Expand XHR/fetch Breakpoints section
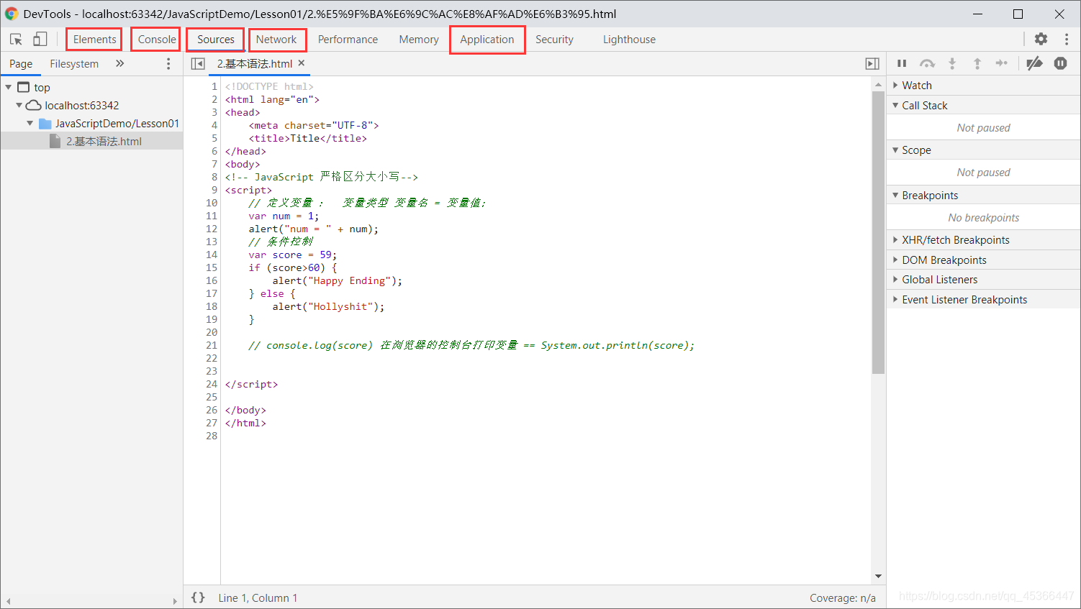Screen dimensions: 1081x609 point(895,239)
